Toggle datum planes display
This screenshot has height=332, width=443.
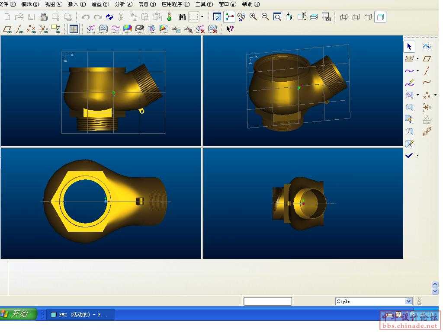(8, 29)
